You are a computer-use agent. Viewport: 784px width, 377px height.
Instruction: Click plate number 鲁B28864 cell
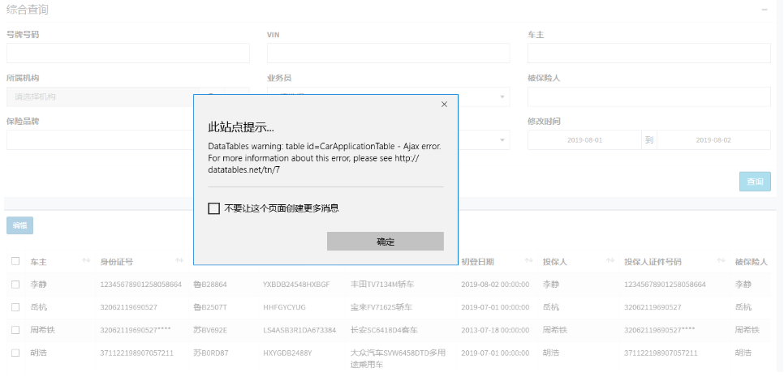point(210,284)
